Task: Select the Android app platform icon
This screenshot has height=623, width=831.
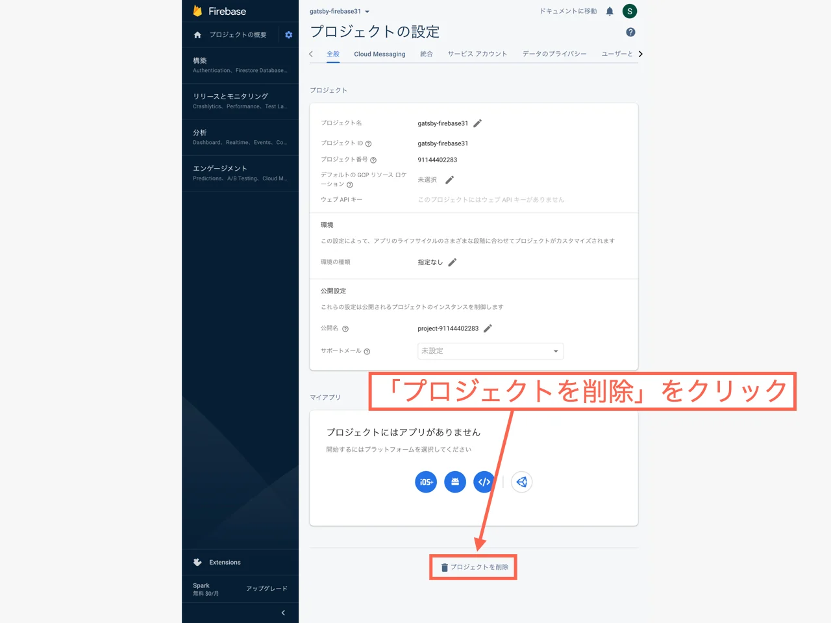Action: click(x=454, y=482)
